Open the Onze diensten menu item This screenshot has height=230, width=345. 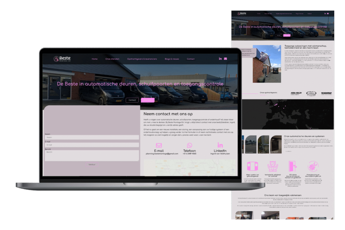(113, 59)
